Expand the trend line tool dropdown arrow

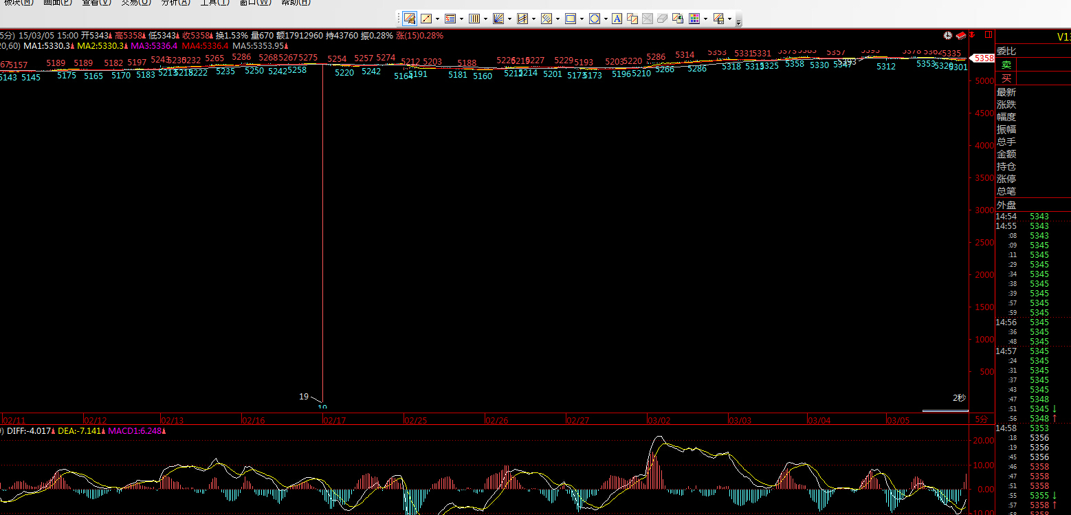click(x=437, y=19)
